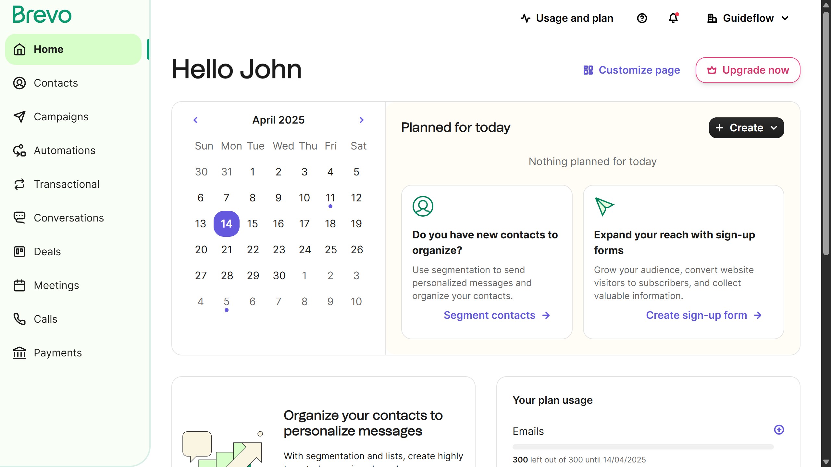This screenshot has height=467, width=831.
Task: Open Deals from the sidebar
Action: coord(47,252)
